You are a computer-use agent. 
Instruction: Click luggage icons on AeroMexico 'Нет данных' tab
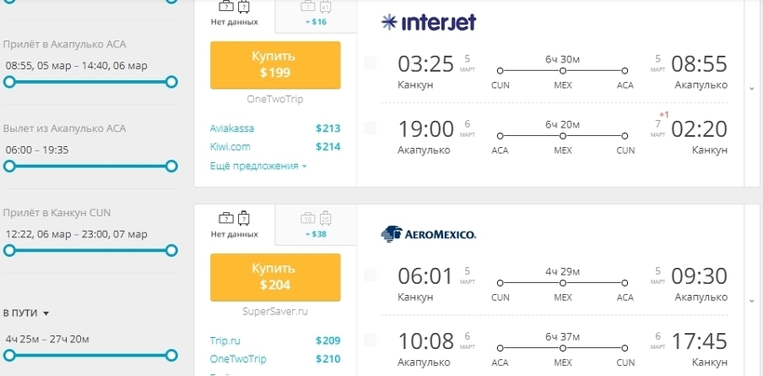234,218
